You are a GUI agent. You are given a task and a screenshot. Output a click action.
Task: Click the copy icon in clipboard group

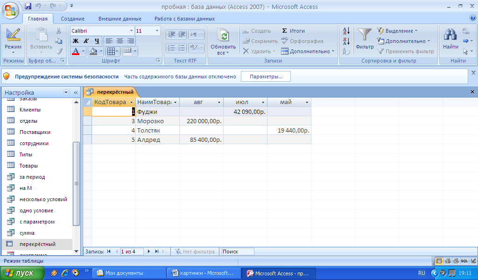click(x=58, y=41)
